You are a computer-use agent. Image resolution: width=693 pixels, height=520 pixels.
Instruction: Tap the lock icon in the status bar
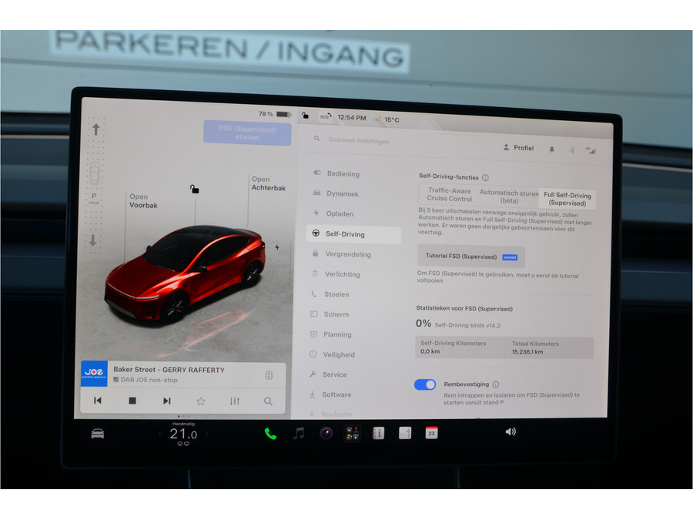click(x=305, y=116)
